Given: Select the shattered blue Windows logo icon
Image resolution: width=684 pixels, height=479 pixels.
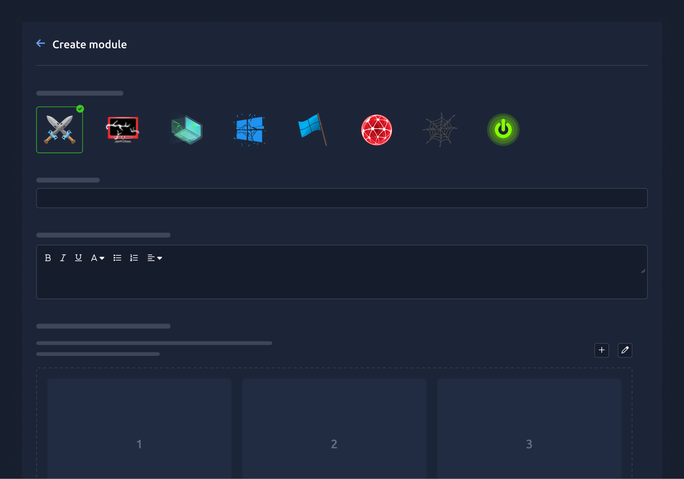Looking at the screenshot, I should [x=249, y=130].
